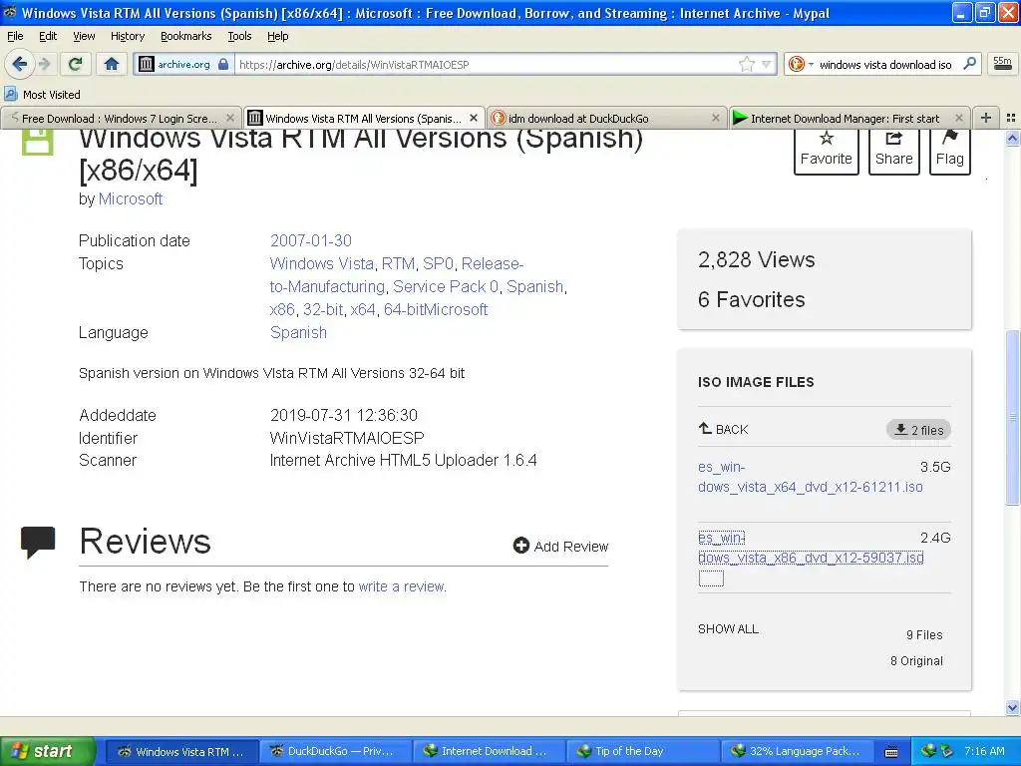Bookmark this page with the star icon
This screenshot has width=1021, height=766.
tap(746, 64)
